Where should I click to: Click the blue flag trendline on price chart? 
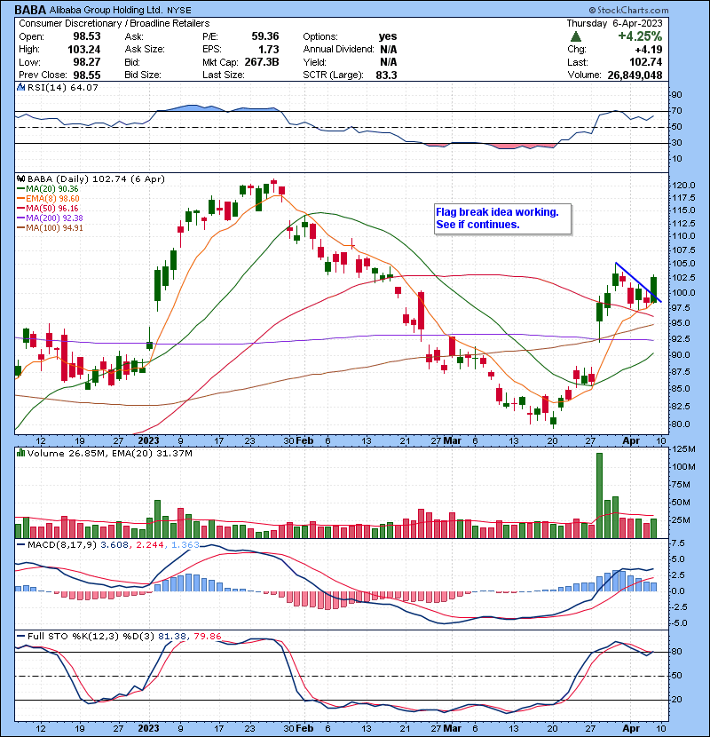pos(638,282)
